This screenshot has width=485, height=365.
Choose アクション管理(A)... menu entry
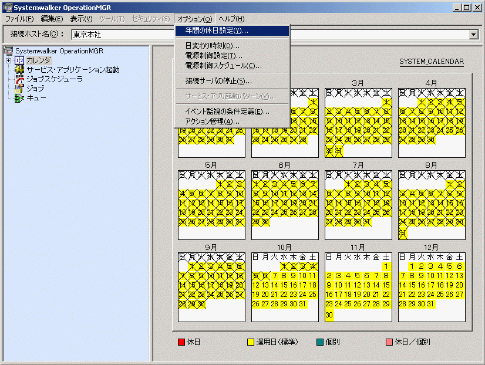[232, 121]
